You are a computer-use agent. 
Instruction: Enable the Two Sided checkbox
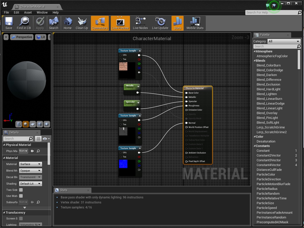21,190
